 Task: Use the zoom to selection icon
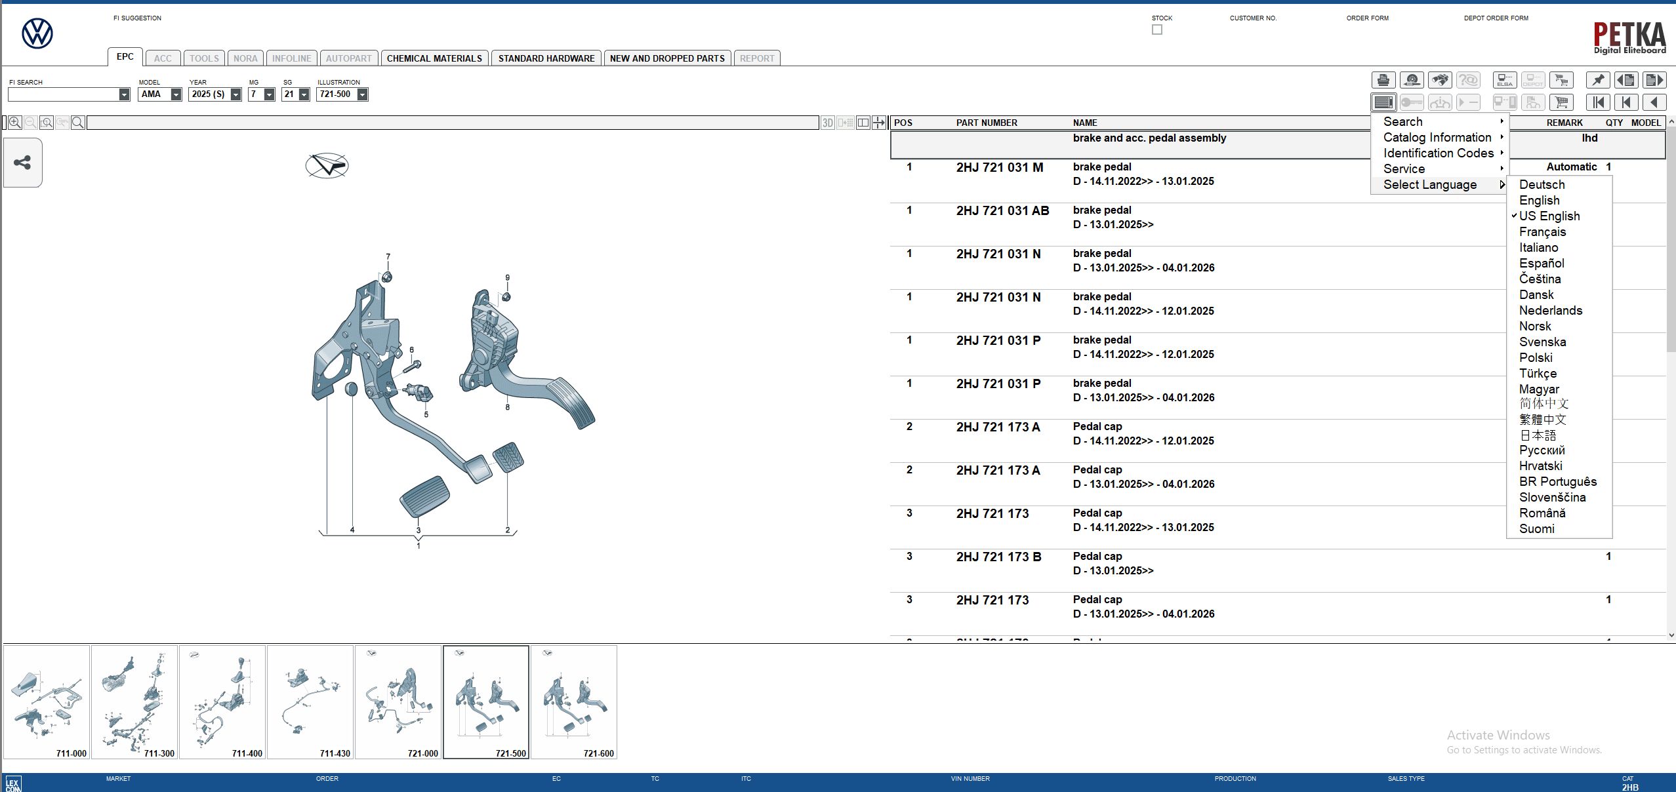tap(47, 123)
